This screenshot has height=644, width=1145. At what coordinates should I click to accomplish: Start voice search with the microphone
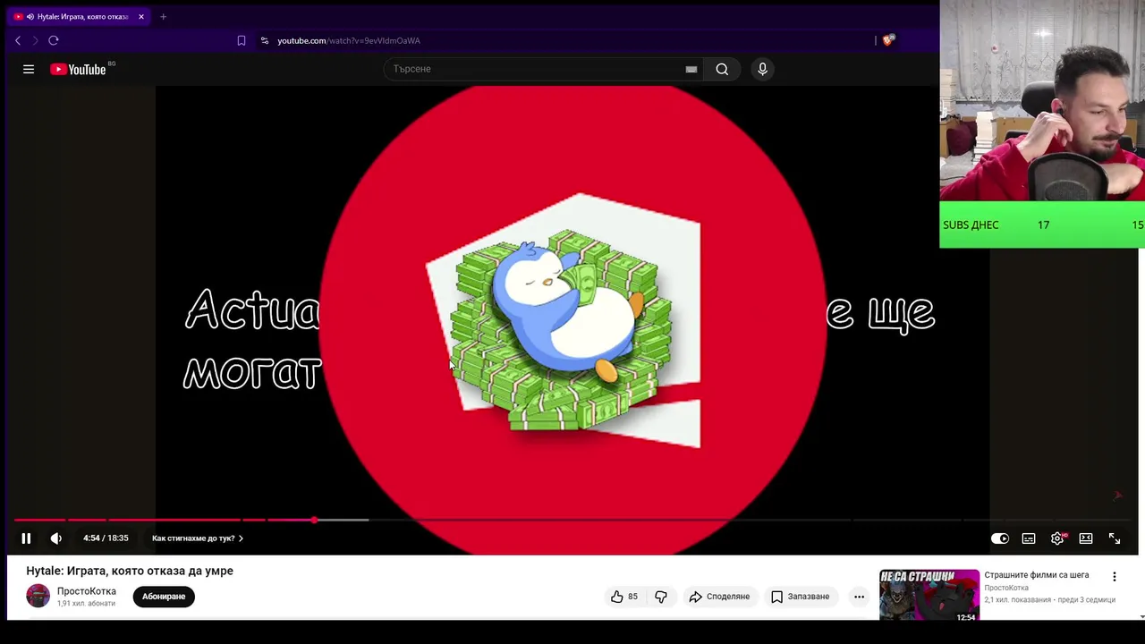(x=762, y=69)
